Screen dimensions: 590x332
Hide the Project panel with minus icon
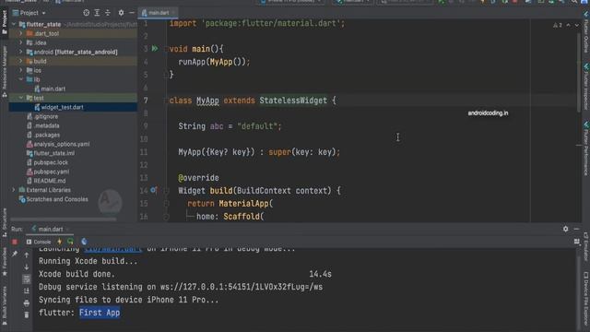click(x=131, y=13)
